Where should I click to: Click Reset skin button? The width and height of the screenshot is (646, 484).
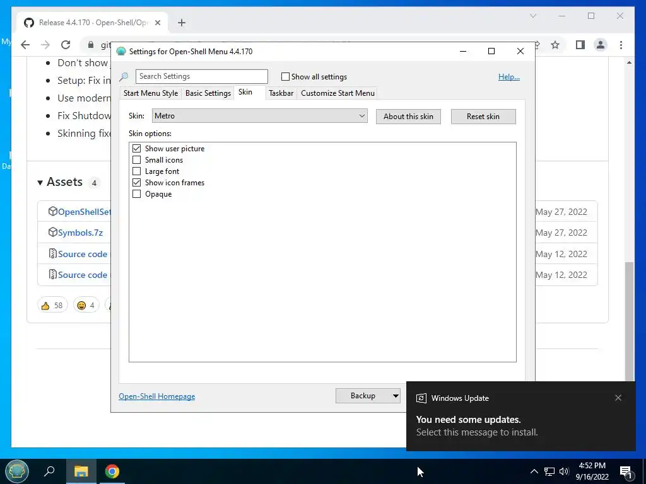pyautogui.click(x=483, y=117)
